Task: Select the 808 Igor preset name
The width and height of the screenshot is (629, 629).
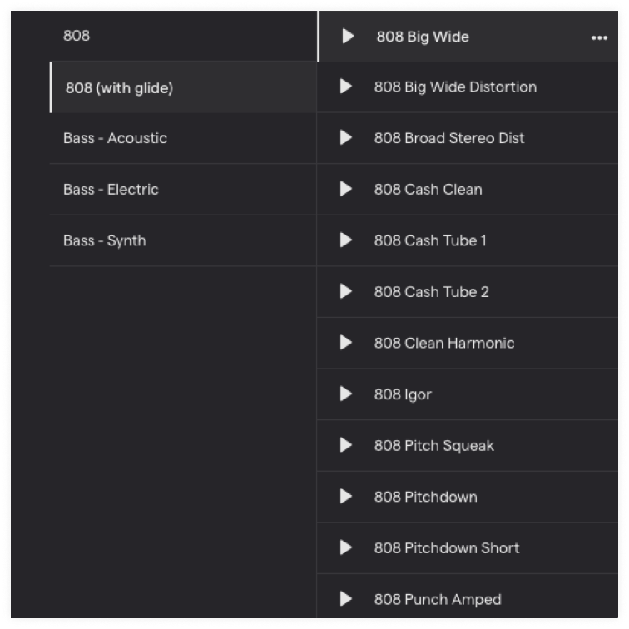Action: pos(403,394)
